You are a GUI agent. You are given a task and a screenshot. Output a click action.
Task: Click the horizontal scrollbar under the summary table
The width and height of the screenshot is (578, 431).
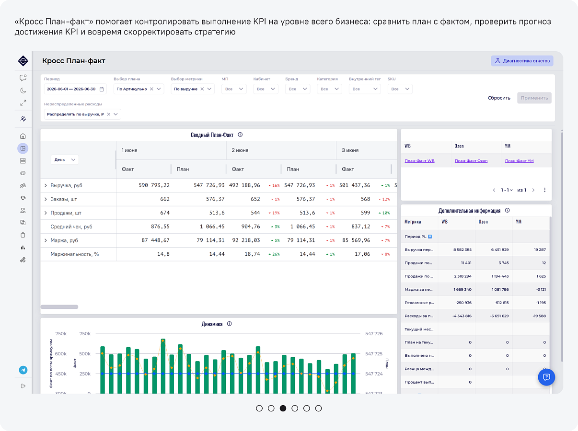click(x=59, y=307)
